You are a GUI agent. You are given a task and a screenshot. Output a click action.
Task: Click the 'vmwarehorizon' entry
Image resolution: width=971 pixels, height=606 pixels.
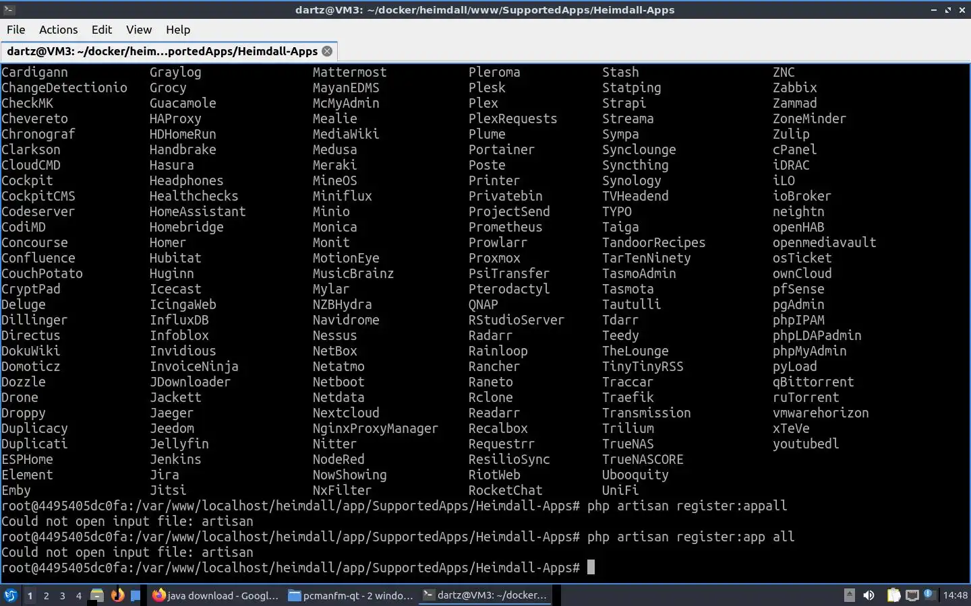click(x=821, y=413)
